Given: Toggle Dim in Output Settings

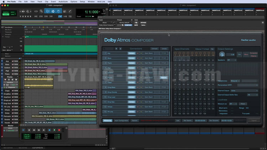Looking at the screenshot, I should 240,54.
